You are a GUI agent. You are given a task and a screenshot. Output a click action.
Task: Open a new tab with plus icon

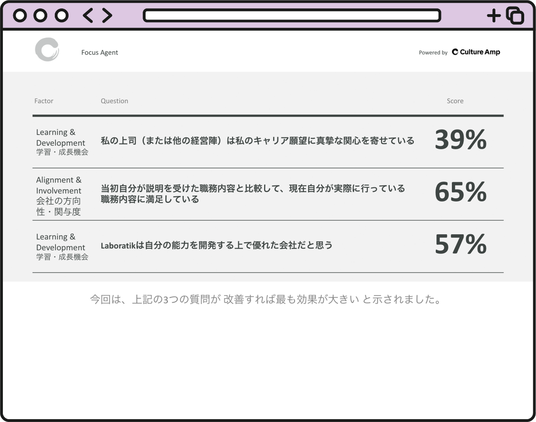point(493,16)
